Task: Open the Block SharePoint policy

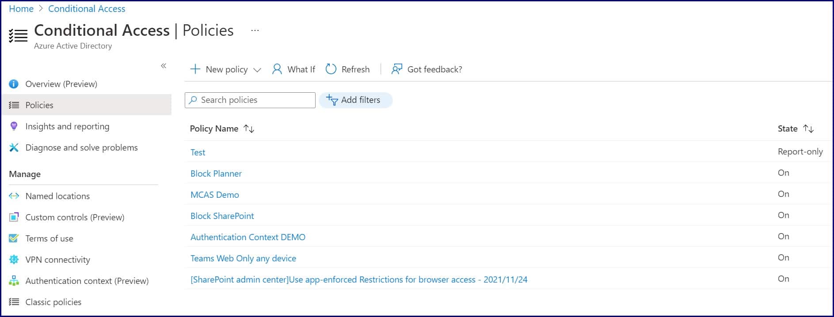Action: coord(222,216)
